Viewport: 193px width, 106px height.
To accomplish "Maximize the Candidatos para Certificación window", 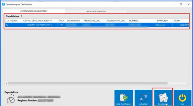I will pyautogui.click(x=181, y=4).
